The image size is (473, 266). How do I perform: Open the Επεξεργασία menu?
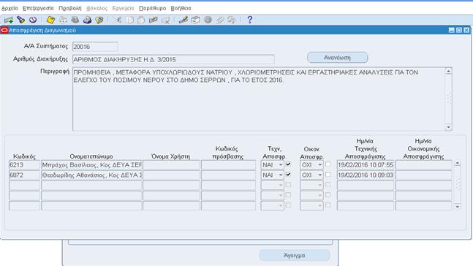(x=38, y=8)
